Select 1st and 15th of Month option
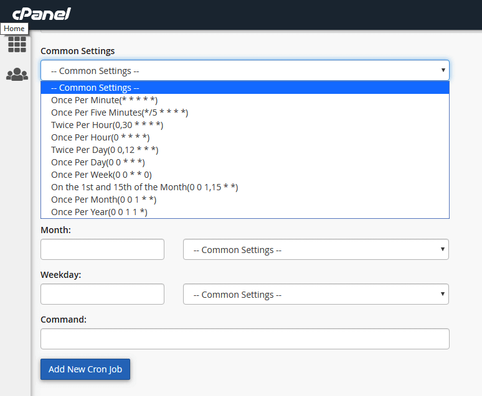482x396 pixels. [245, 187]
